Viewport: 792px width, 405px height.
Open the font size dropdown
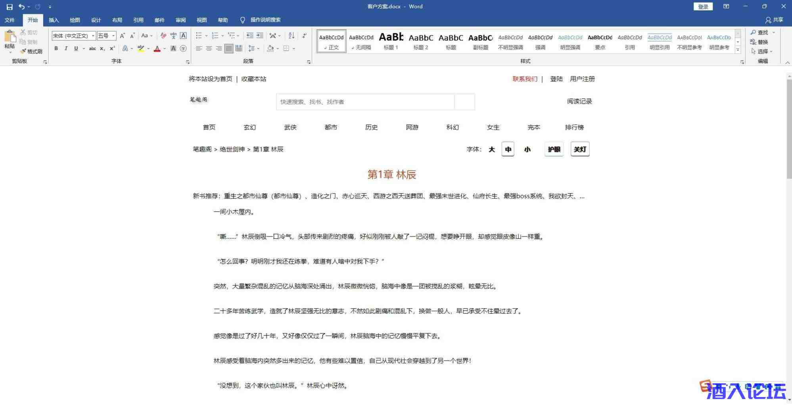113,36
